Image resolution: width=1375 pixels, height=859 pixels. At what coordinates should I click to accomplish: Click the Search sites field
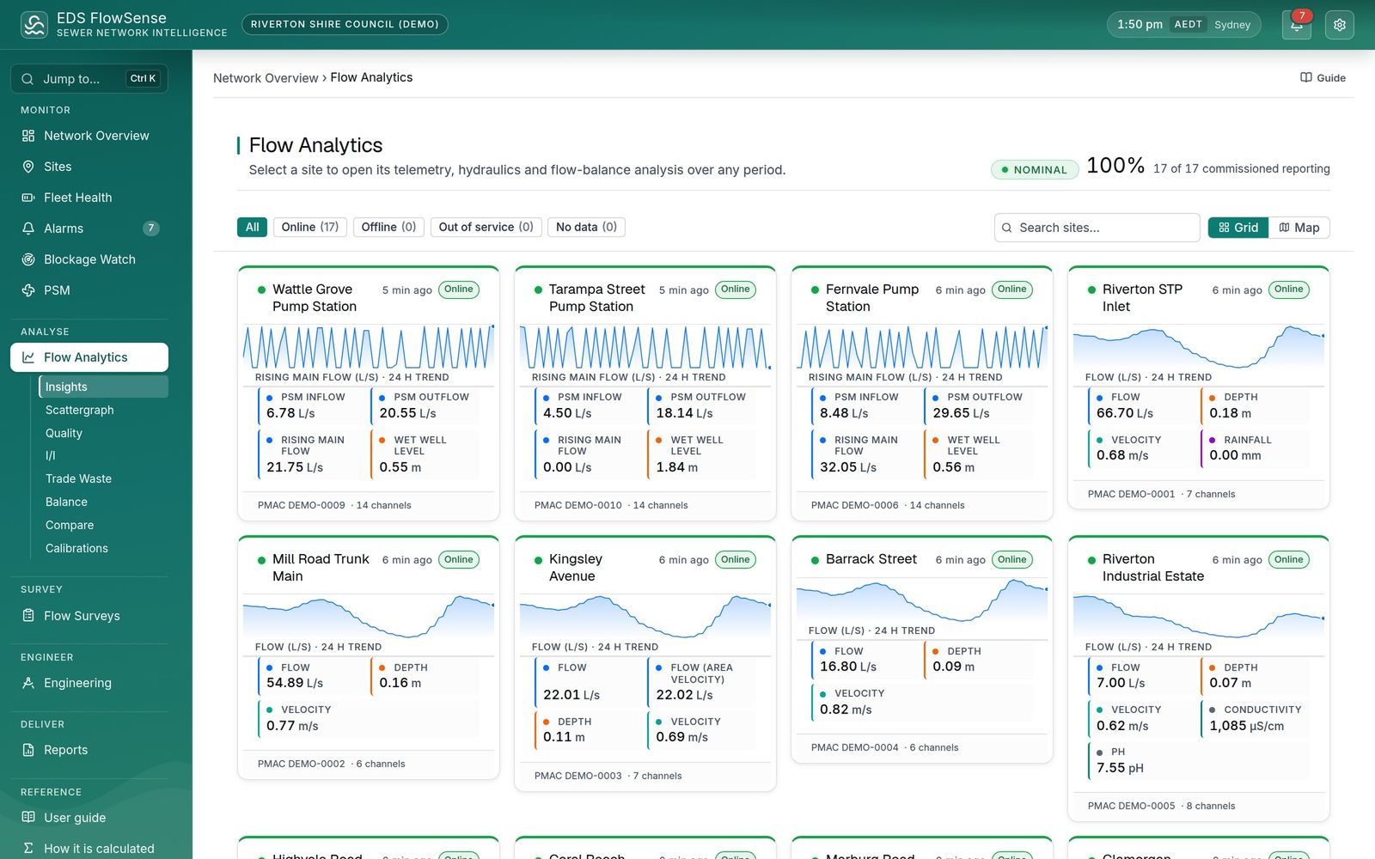pos(1097,228)
